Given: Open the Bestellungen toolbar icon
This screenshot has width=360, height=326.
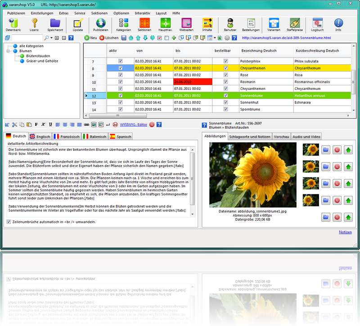Looking at the screenshot, I should tap(251, 25).
